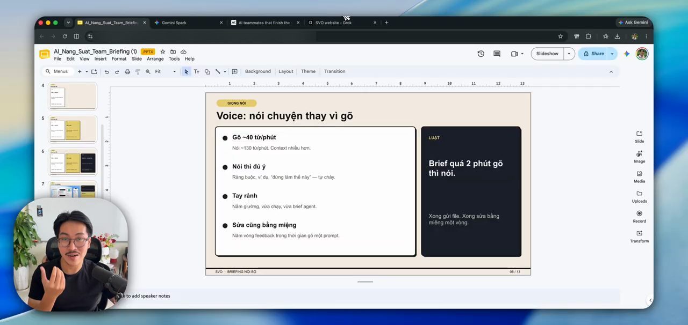Viewport: 688px width, 325px height.
Task: Open the Chrome tab search dropdown
Action: pyautogui.click(x=68, y=23)
